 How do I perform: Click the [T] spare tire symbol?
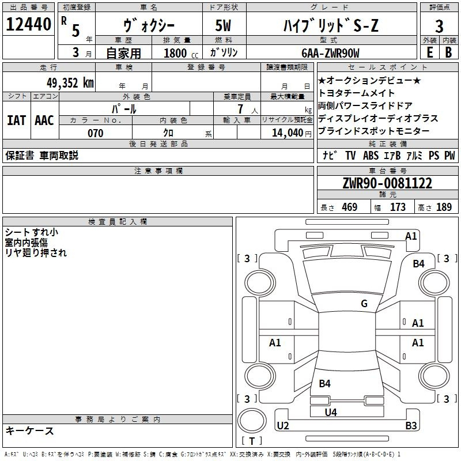(x=252, y=441)
